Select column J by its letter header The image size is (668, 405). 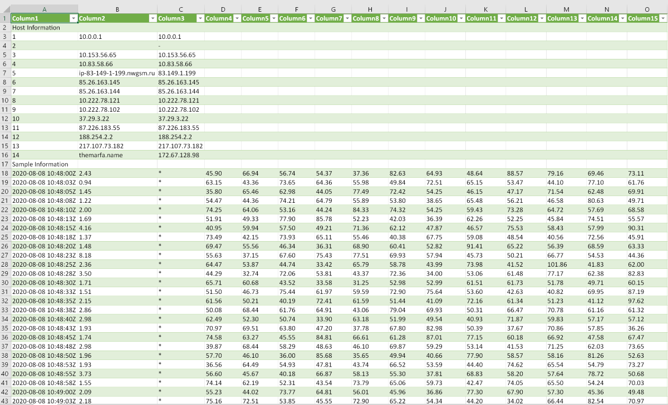445,9
